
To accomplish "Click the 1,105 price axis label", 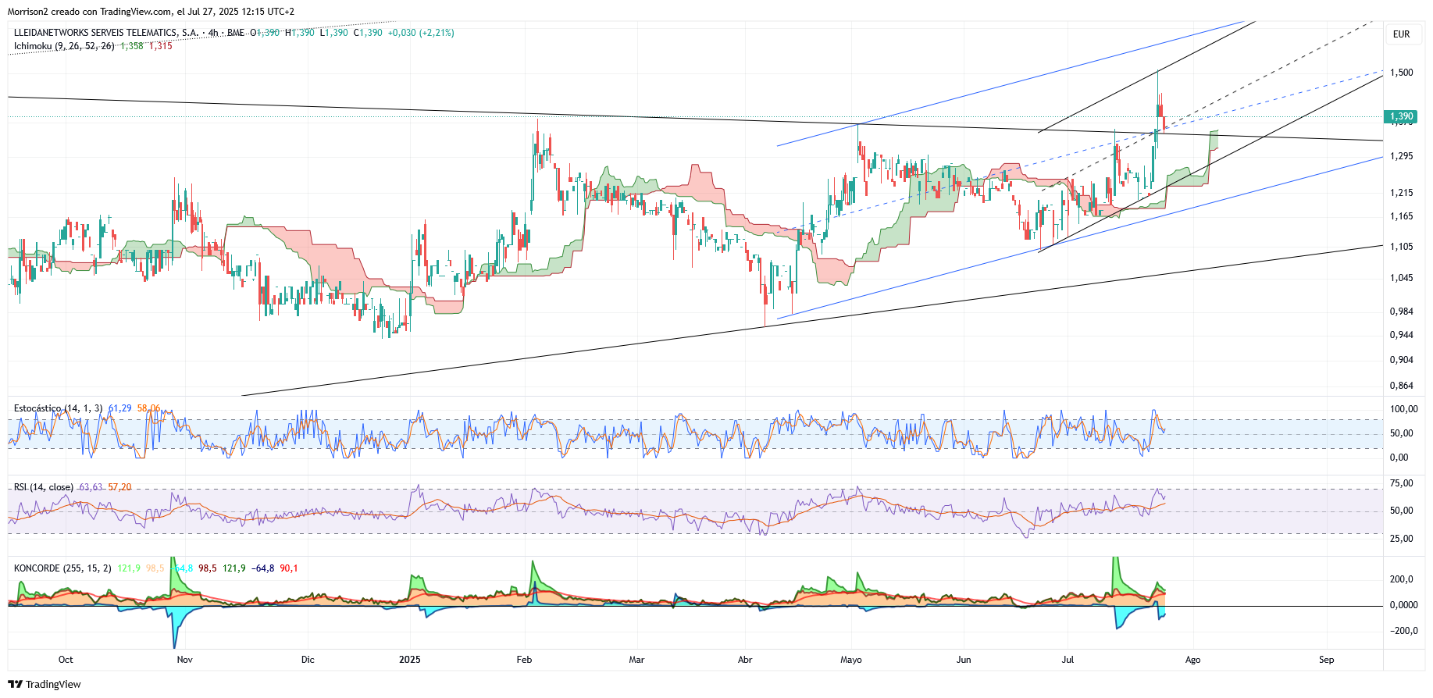I will point(1402,247).
